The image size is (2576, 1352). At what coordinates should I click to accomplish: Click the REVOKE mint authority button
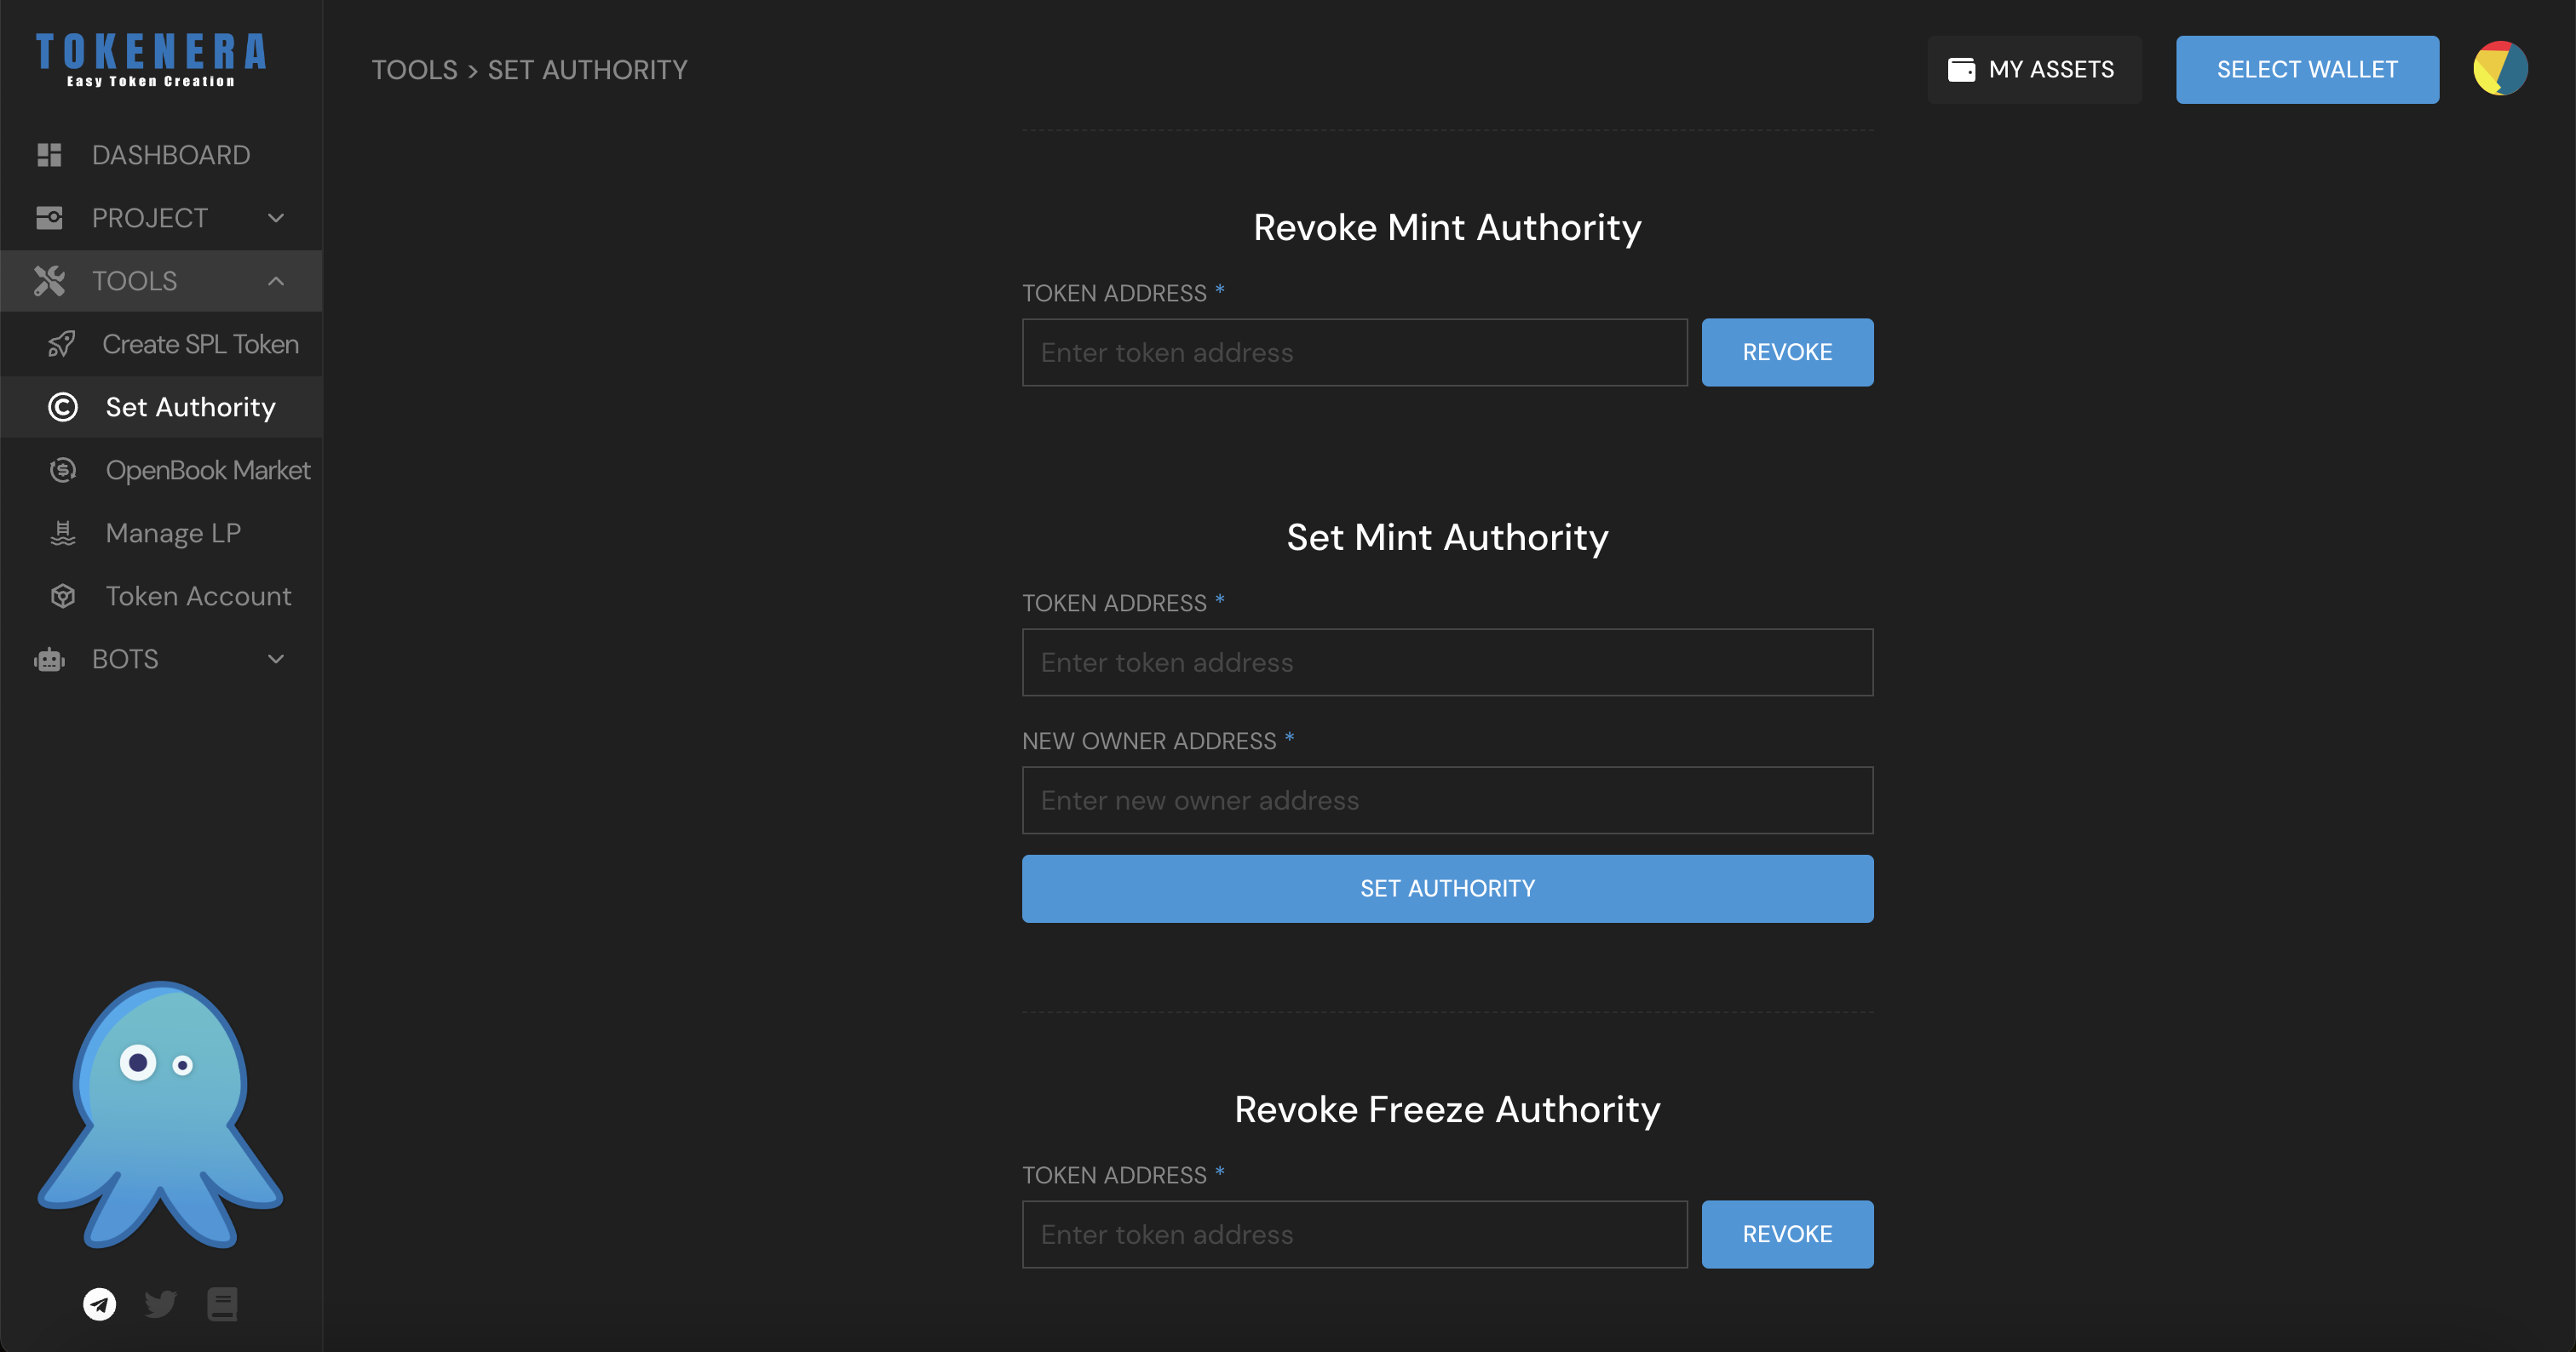[x=1787, y=352]
